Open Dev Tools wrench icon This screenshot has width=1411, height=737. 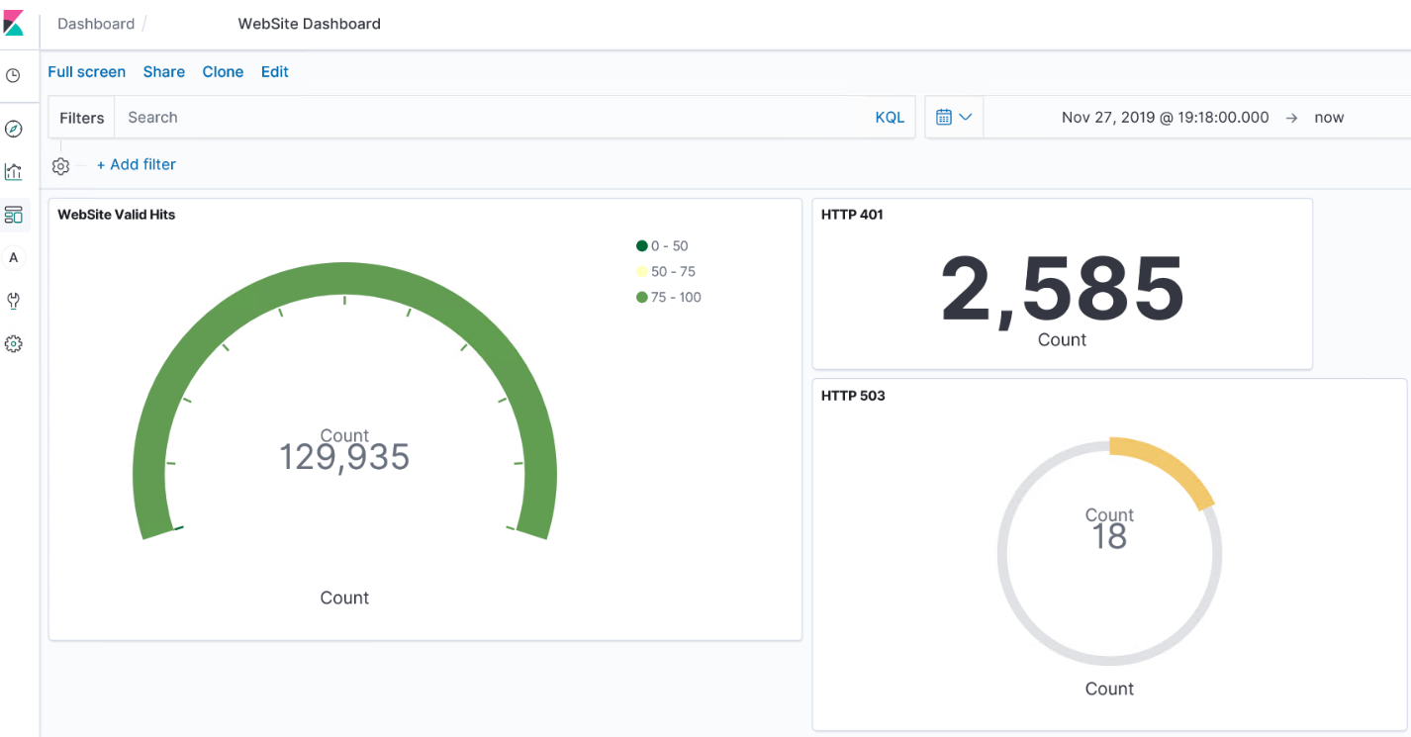tap(13, 301)
